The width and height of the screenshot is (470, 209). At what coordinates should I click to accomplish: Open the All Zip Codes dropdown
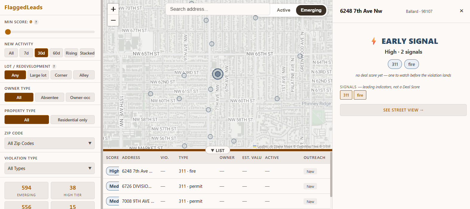pyautogui.click(x=50, y=143)
